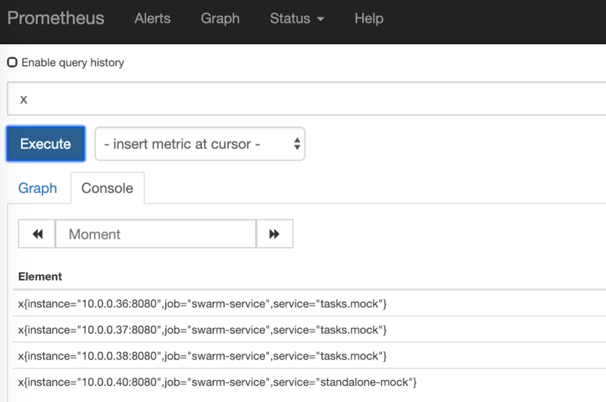Open the insert metric at cursor dropdown
The height and width of the screenshot is (402, 606).
200,144
